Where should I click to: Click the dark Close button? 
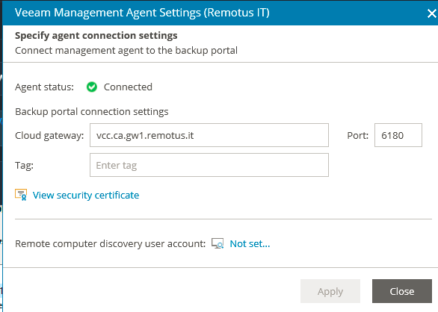(x=402, y=291)
